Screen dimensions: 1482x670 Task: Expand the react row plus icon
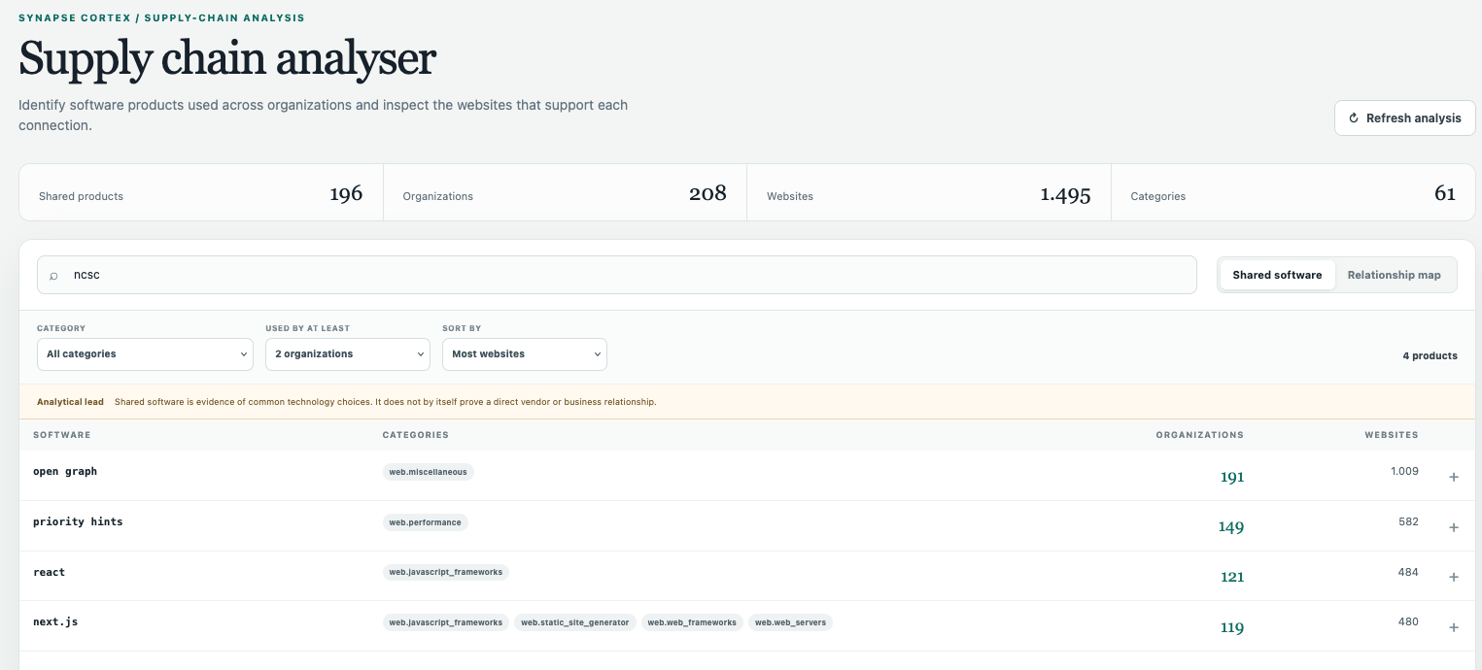pos(1454,577)
